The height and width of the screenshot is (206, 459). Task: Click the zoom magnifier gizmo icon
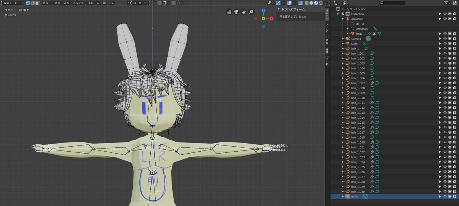pyautogui.click(x=251, y=11)
